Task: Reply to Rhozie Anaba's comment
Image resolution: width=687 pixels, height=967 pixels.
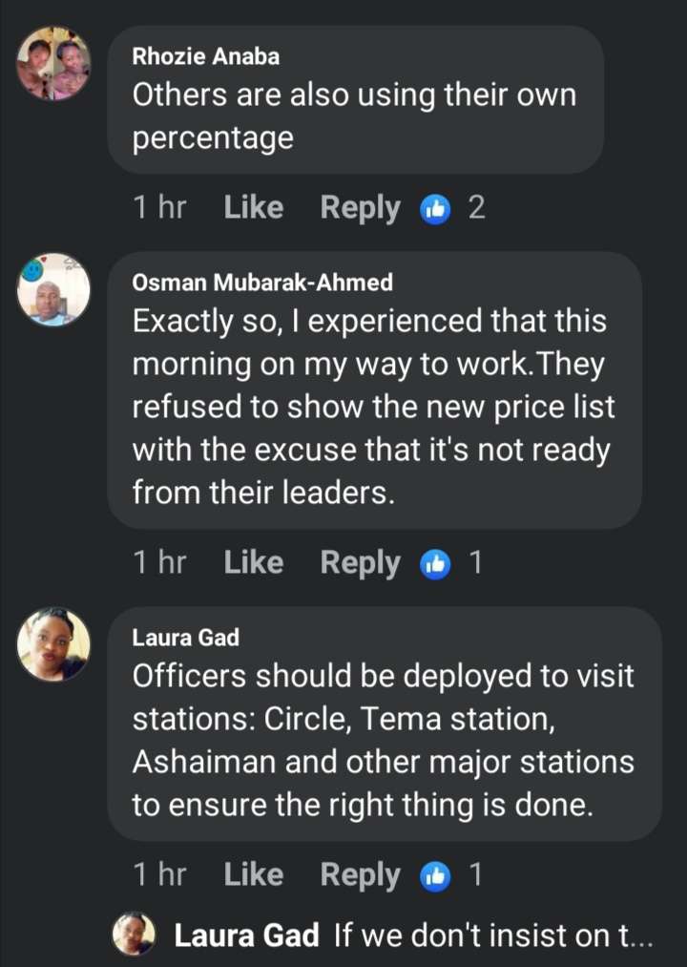Action: pyautogui.click(x=360, y=208)
